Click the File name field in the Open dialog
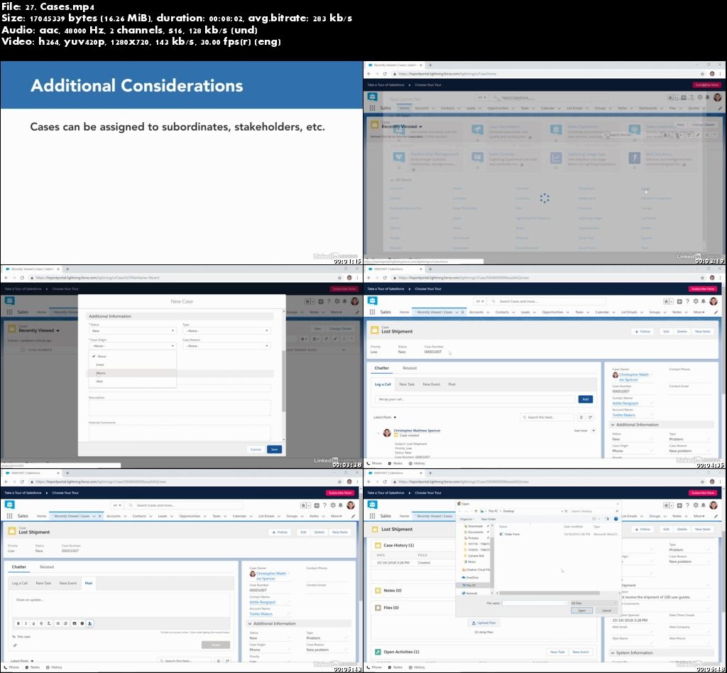This screenshot has height=673, width=727. [535, 603]
